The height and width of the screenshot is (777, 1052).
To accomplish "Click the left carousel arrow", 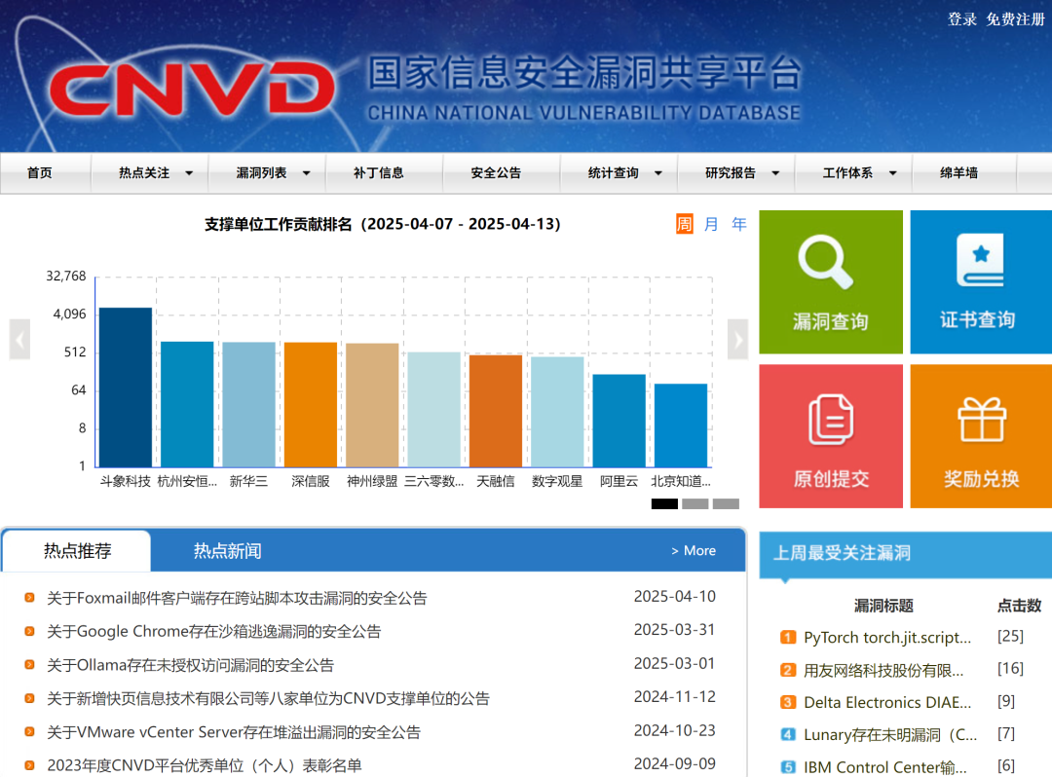I will pyautogui.click(x=19, y=339).
